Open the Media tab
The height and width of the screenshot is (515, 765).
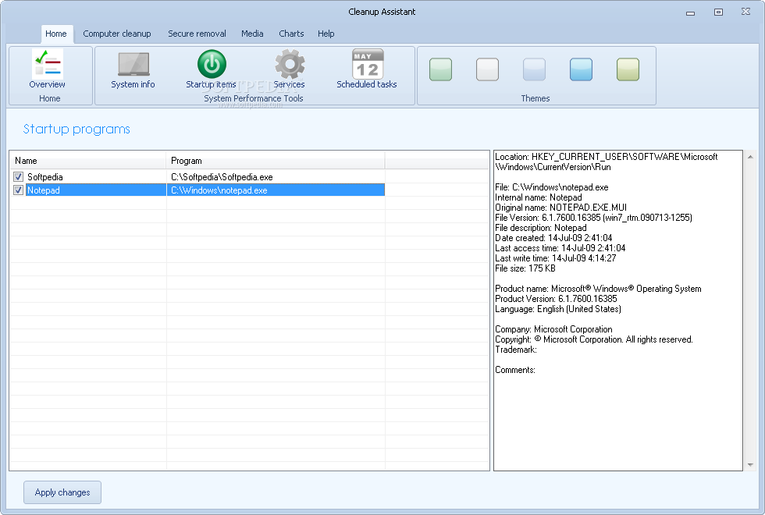pos(252,34)
